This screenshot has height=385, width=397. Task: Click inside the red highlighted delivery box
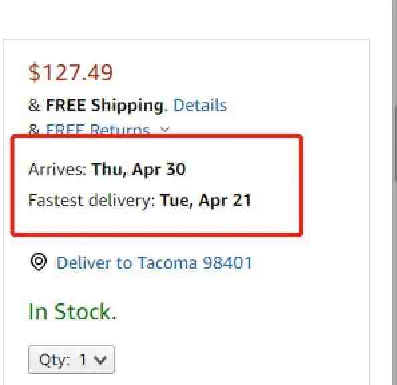157,185
